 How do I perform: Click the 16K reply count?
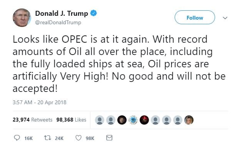28,138
